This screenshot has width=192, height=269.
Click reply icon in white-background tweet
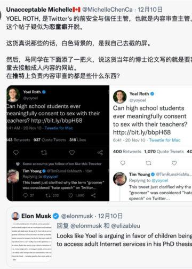tap(123, 163)
